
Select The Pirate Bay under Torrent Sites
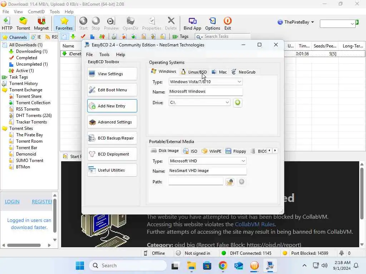point(29,135)
